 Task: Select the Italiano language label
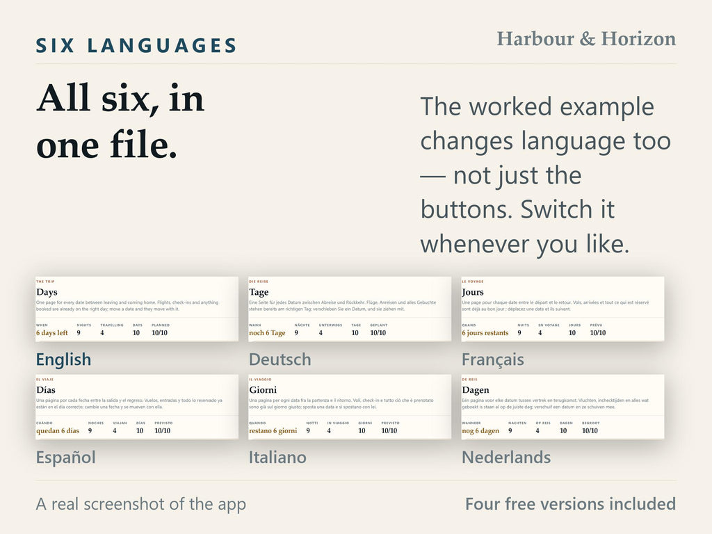coord(277,458)
